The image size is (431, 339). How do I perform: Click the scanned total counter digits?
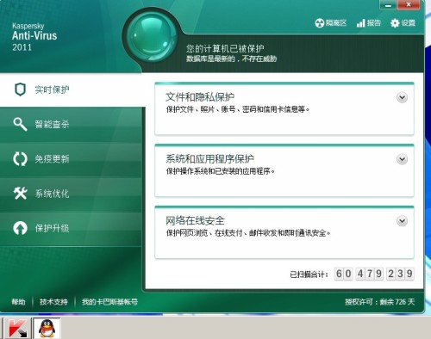pos(374,274)
